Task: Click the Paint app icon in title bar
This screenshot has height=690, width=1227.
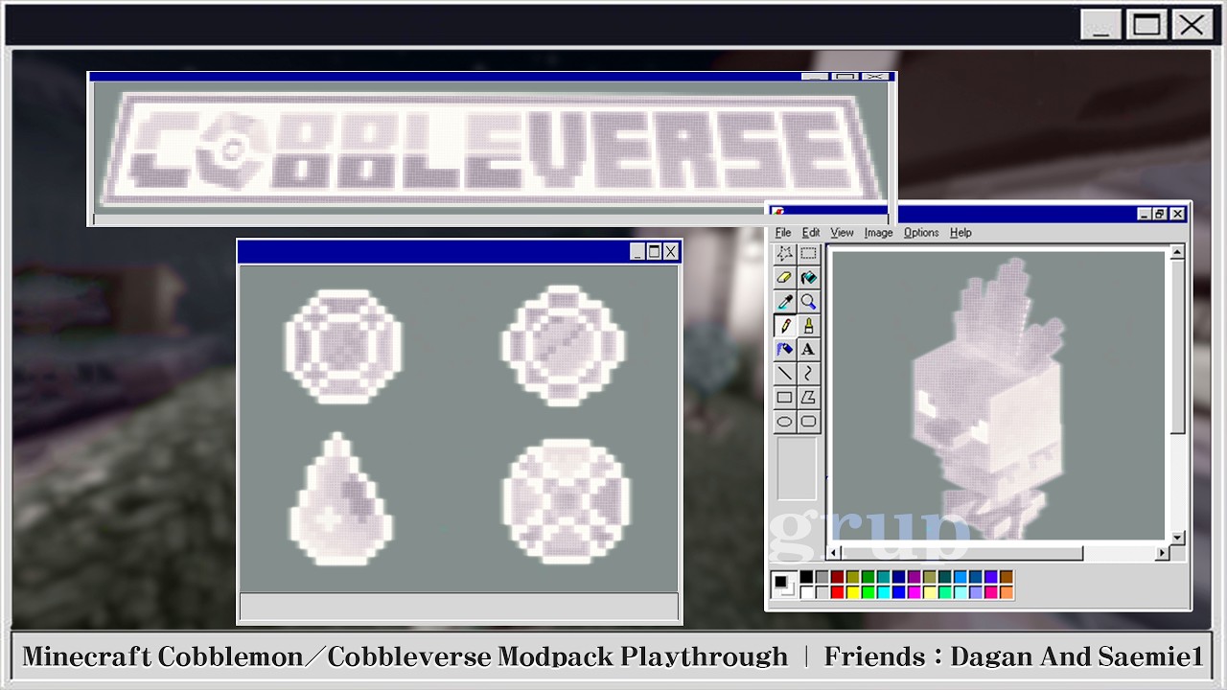Action: click(x=778, y=213)
